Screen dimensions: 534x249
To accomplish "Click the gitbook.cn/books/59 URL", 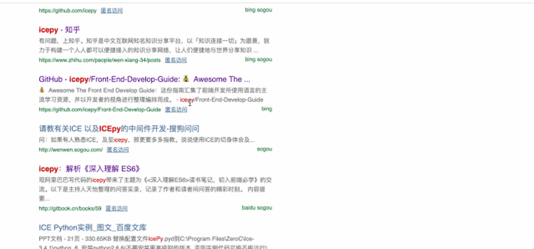I will 70,208.
